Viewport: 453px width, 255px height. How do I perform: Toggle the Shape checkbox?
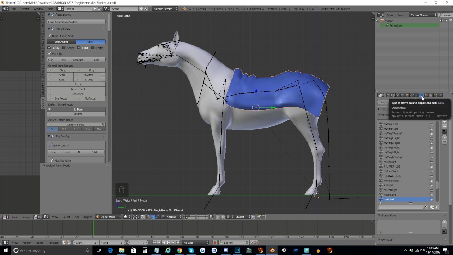tap(64, 48)
